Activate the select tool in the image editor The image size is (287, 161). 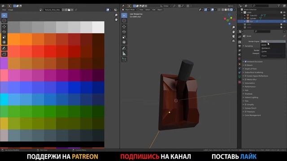[x=4, y=15]
